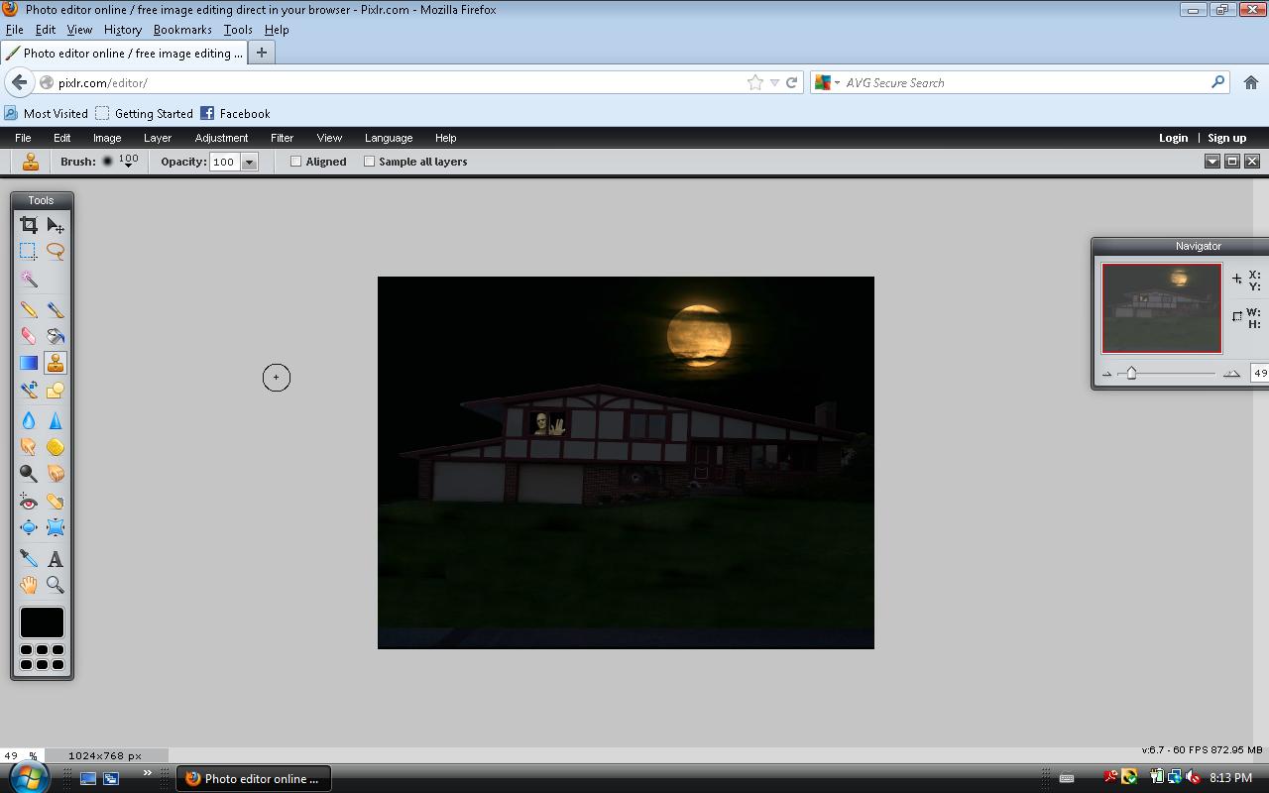Image resolution: width=1269 pixels, height=793 pixels.
Task: Adjust the Navigator zoom slider handle
Action: 1131,373
